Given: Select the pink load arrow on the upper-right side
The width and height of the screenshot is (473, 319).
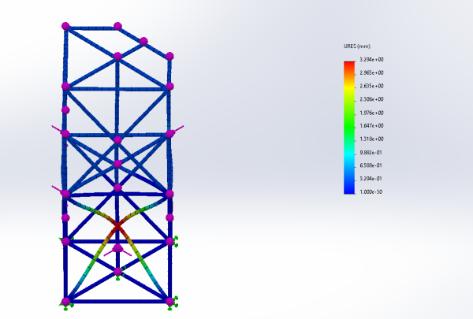Looking at the screenshot, I should coord(178,128).
